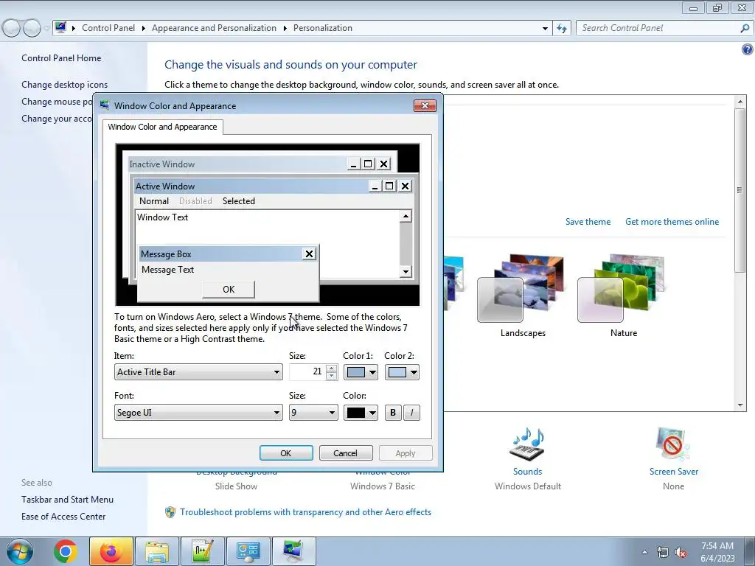Open address bar history dropdown arrow
The height and width of the screenshot is (566, 755).
[x=545, y=29]
